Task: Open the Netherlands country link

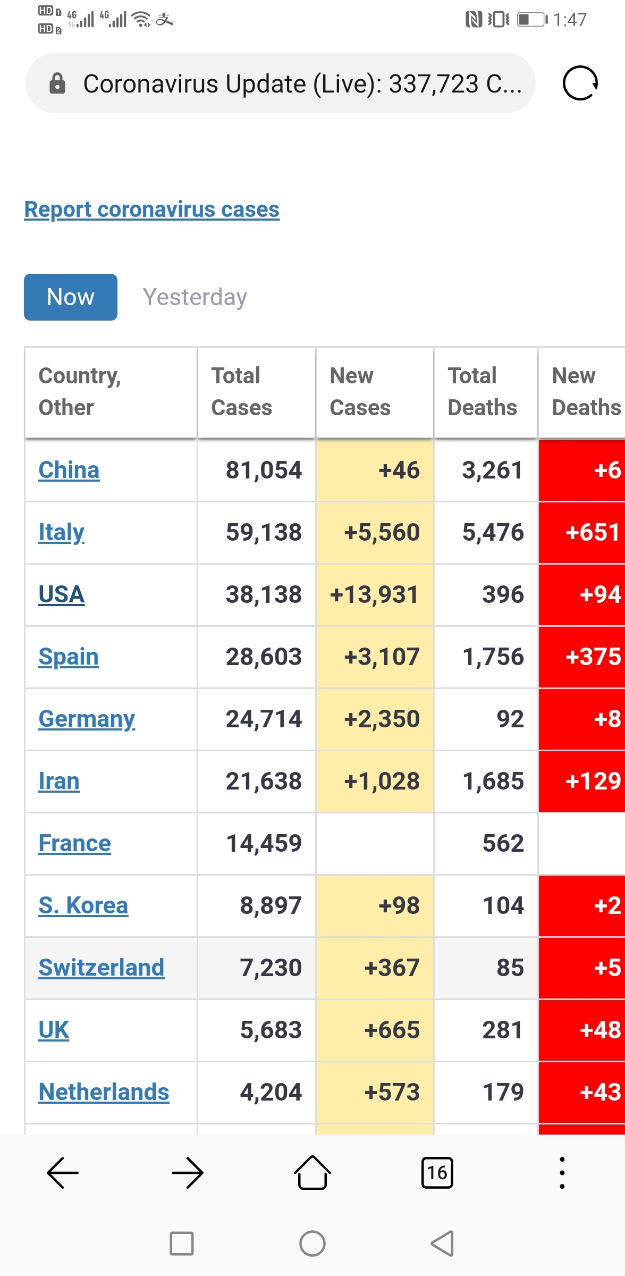Action: 104,1092
